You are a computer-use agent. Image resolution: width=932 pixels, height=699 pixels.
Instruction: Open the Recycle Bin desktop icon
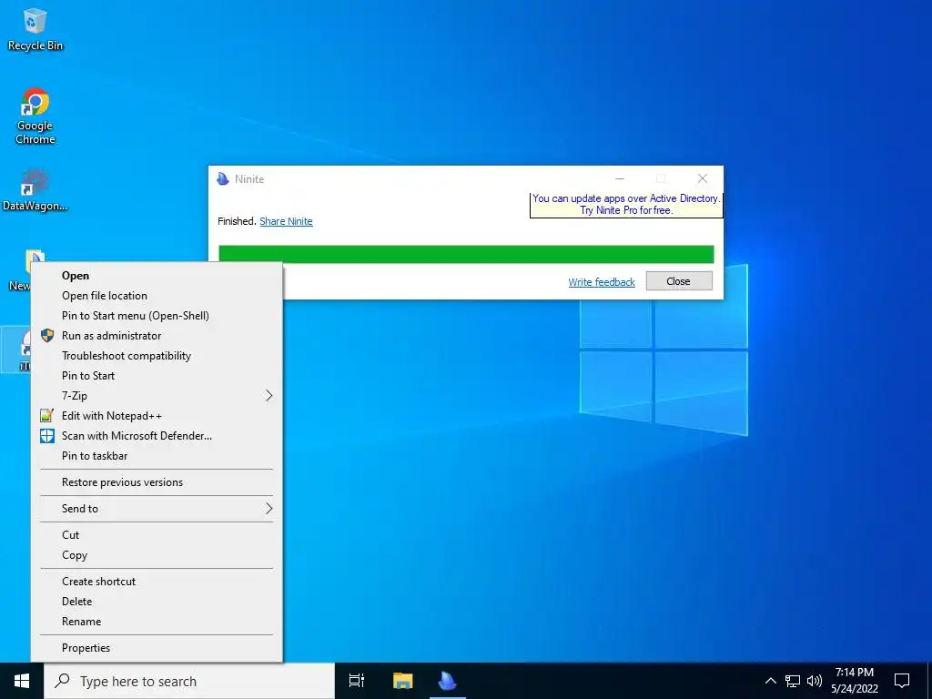pos(35,30)
